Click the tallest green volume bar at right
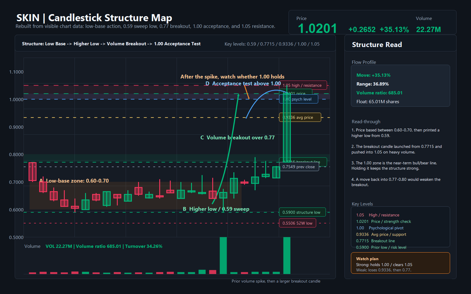Image resolution: width=471 pixels, height=294 pixels. (287, 255)
